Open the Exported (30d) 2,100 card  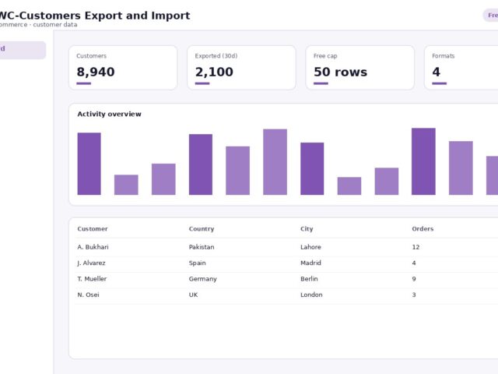pos(241,68)
